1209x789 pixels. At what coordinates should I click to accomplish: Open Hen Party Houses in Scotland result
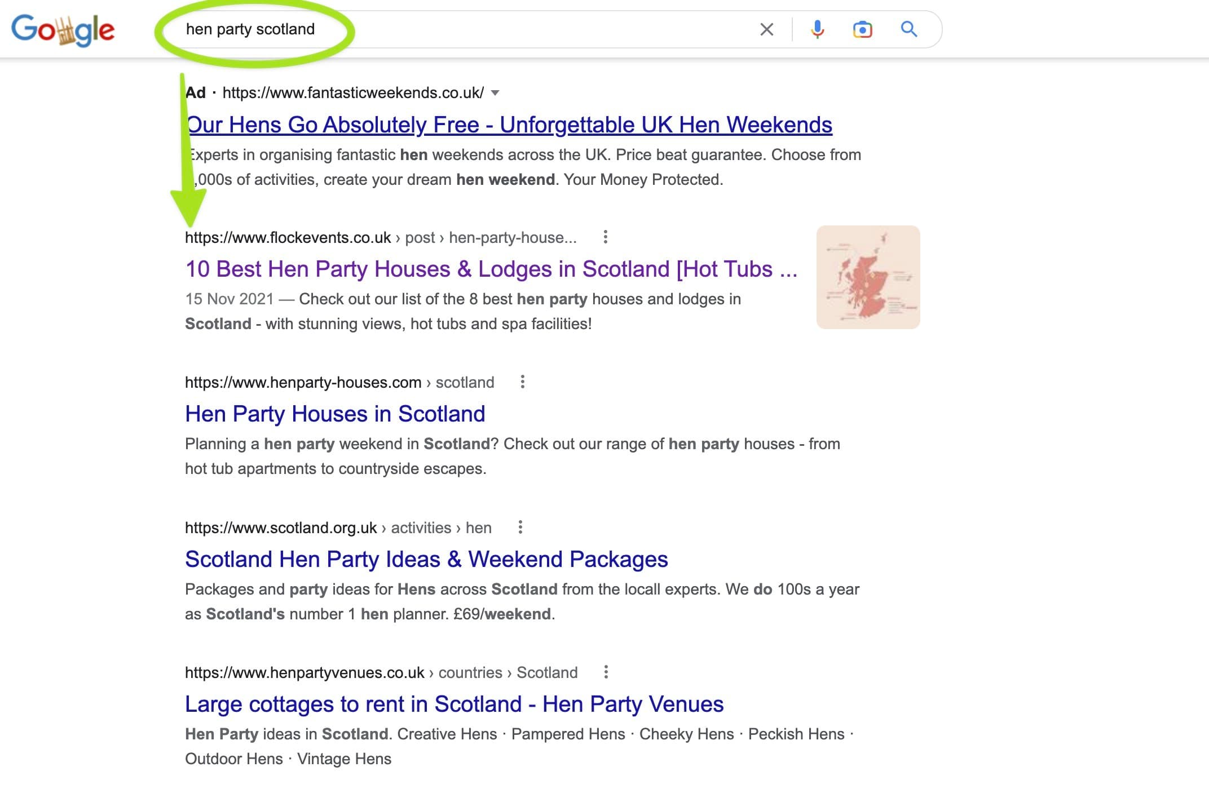tap(335, 414)
